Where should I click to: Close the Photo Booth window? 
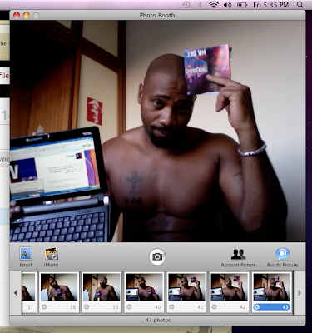tap(17, 15)
